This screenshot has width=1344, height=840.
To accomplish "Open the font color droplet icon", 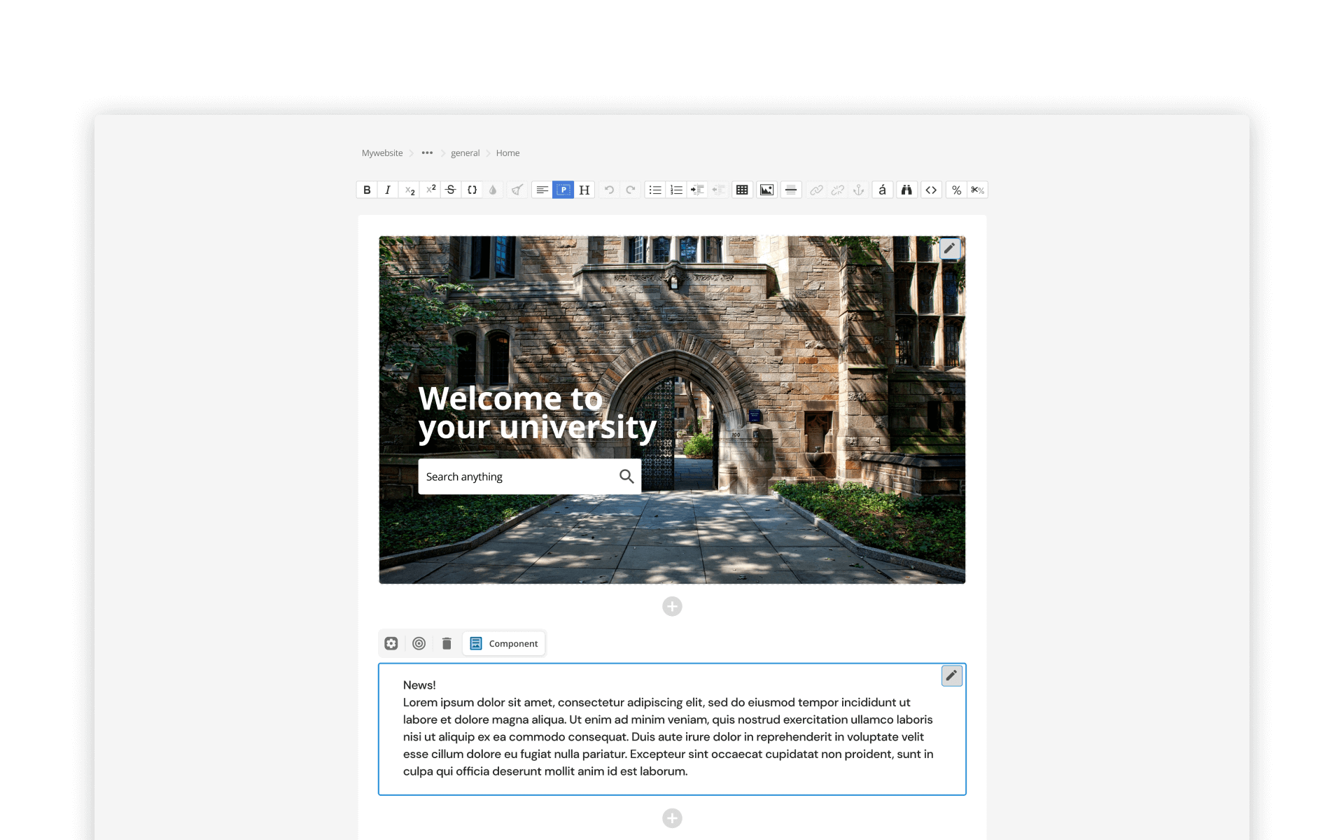I will point(493,190).
